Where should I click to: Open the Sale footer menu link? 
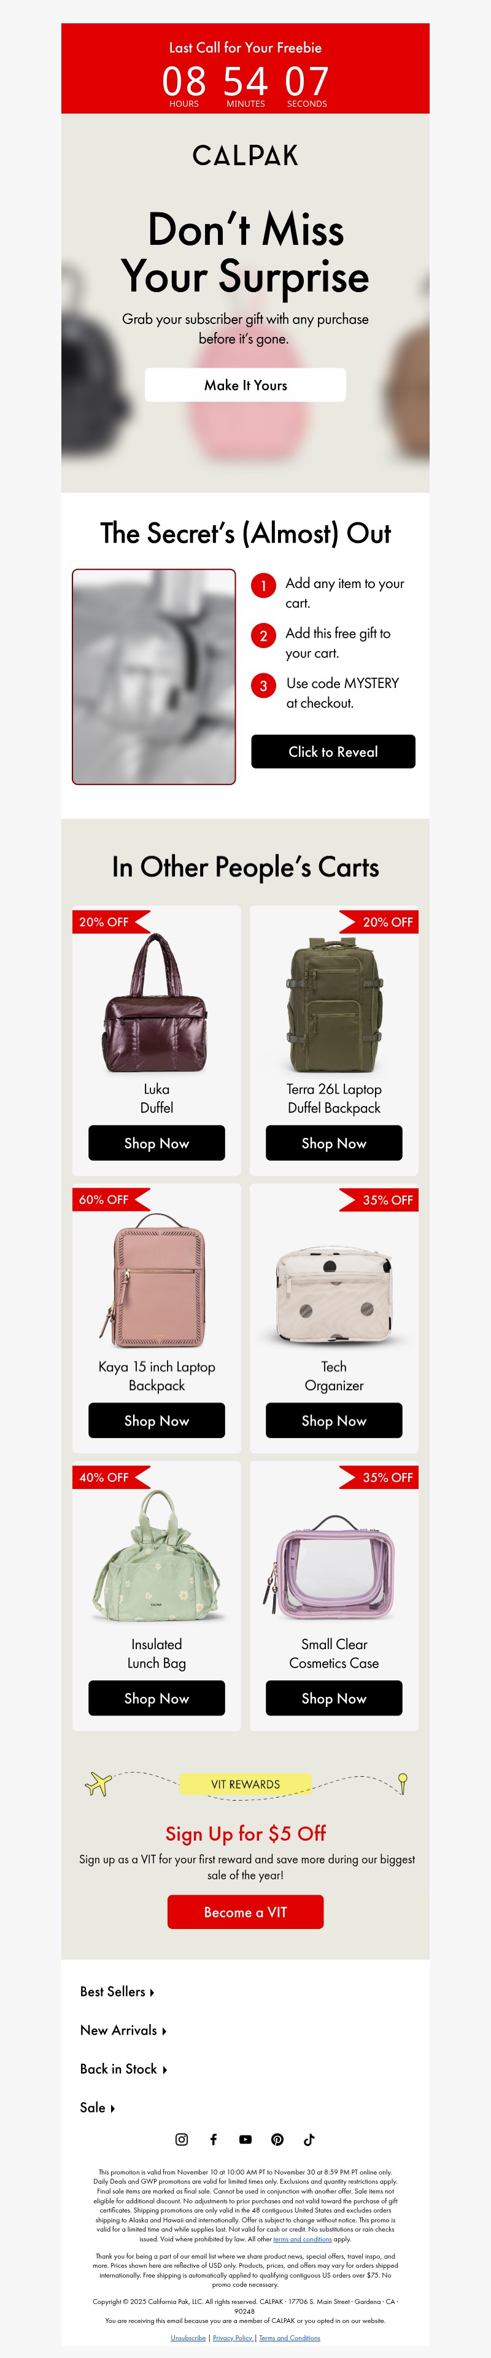pos(97,2107)
